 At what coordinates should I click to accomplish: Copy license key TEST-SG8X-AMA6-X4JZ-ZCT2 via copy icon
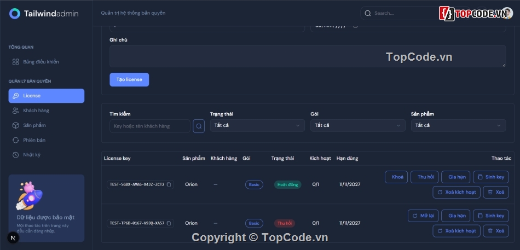[169, 185]
